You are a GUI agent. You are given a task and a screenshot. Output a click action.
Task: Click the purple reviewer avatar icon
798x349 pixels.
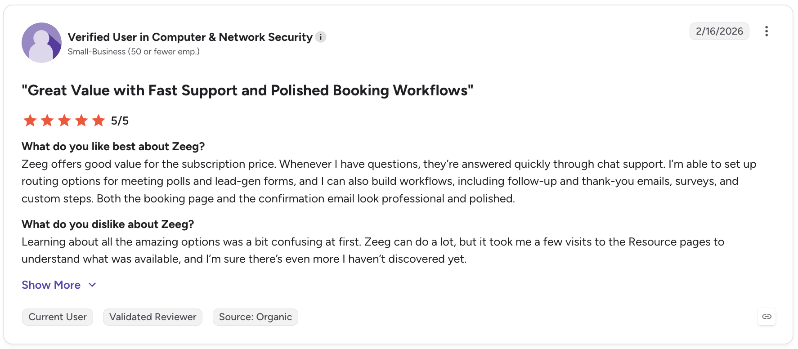pyautogui.click(x=41, y=43)
